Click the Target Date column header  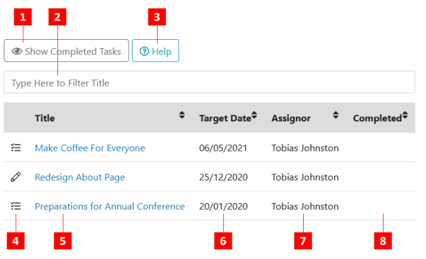tap(225, 118)
